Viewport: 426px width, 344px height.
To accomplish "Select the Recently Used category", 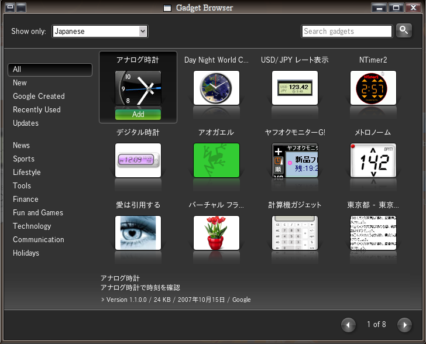I will click(37, 110).
